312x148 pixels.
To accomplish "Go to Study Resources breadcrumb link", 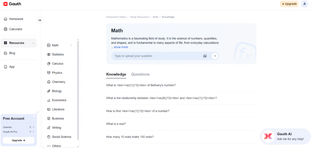I will pos(139,17).
